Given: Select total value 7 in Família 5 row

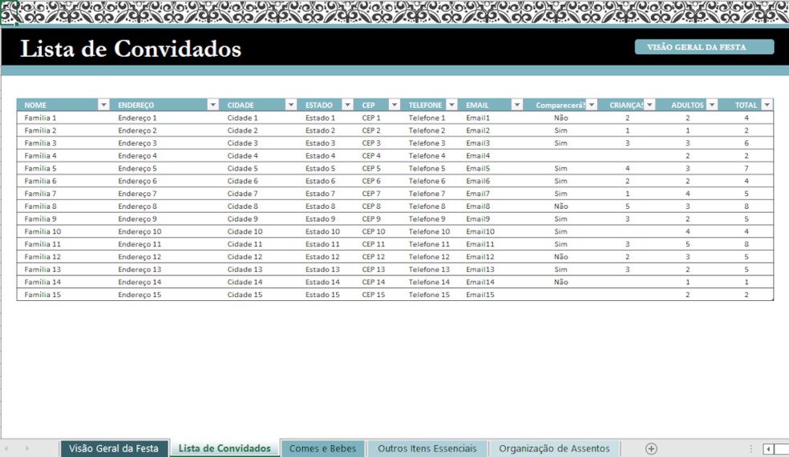Looking at the screenshot, I should click(747, 168).
